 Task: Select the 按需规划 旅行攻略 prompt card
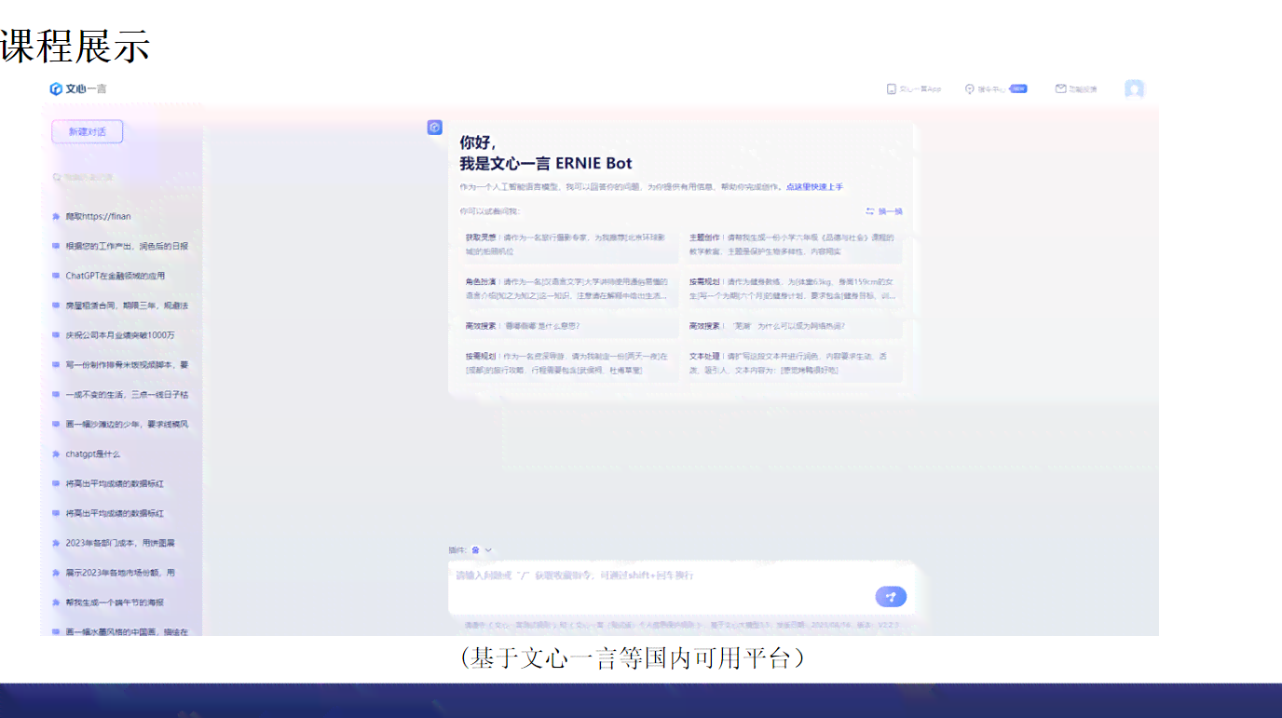(569, 363)
